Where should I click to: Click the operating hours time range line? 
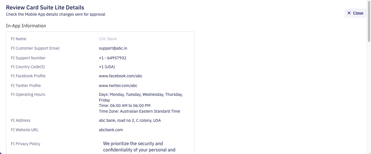[125, 106]
